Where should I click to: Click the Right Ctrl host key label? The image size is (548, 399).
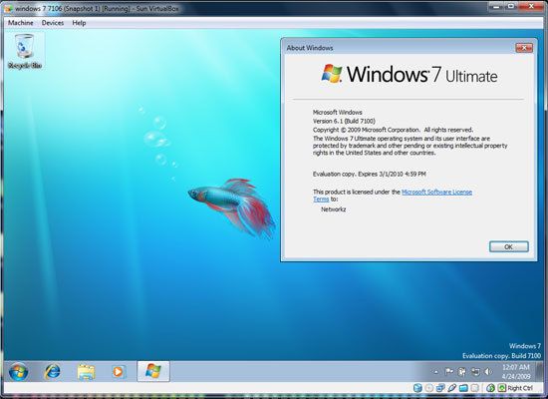pos(520,388)
